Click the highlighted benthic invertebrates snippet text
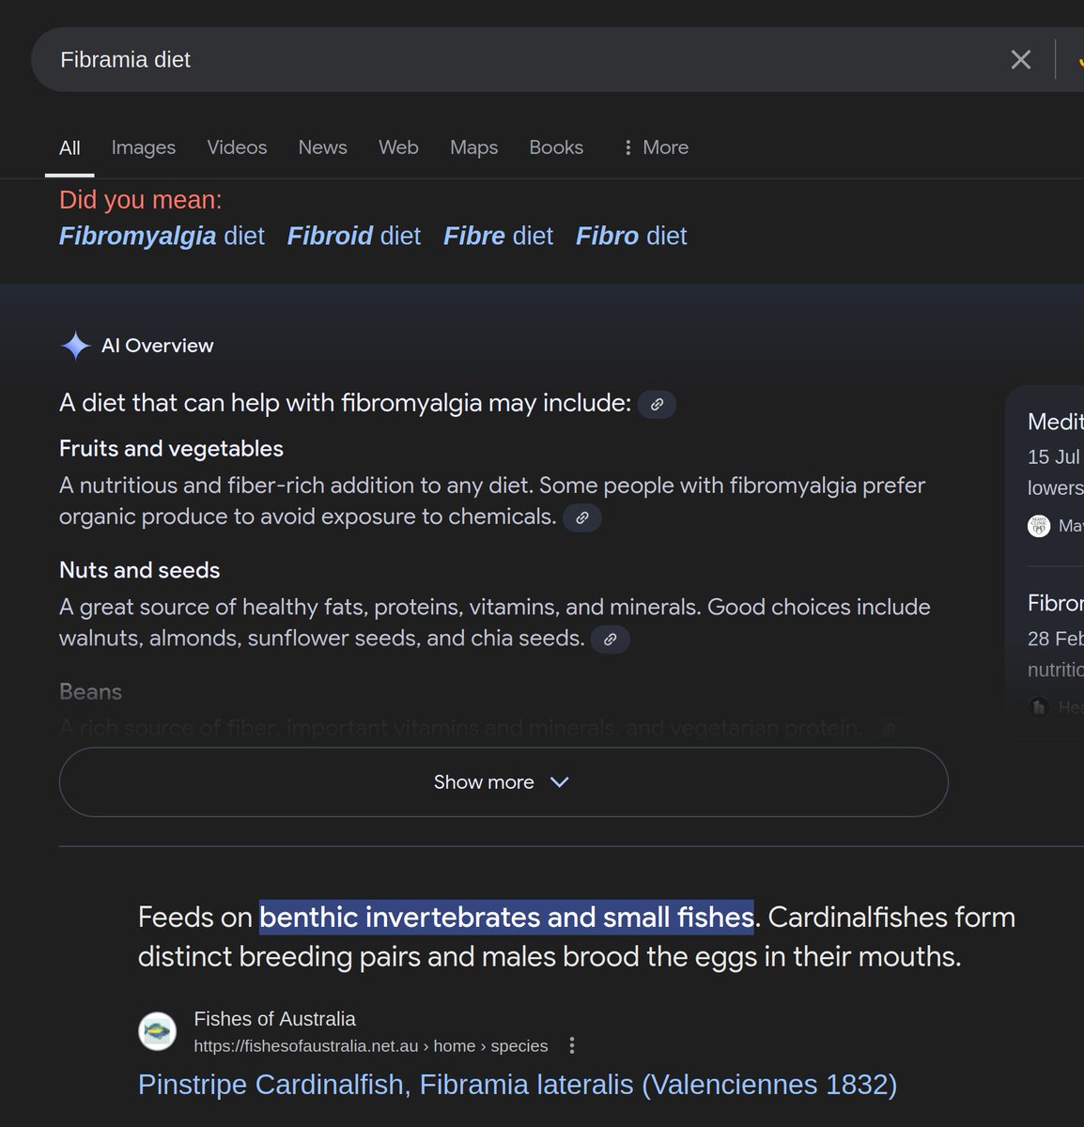 pos(506,917)
